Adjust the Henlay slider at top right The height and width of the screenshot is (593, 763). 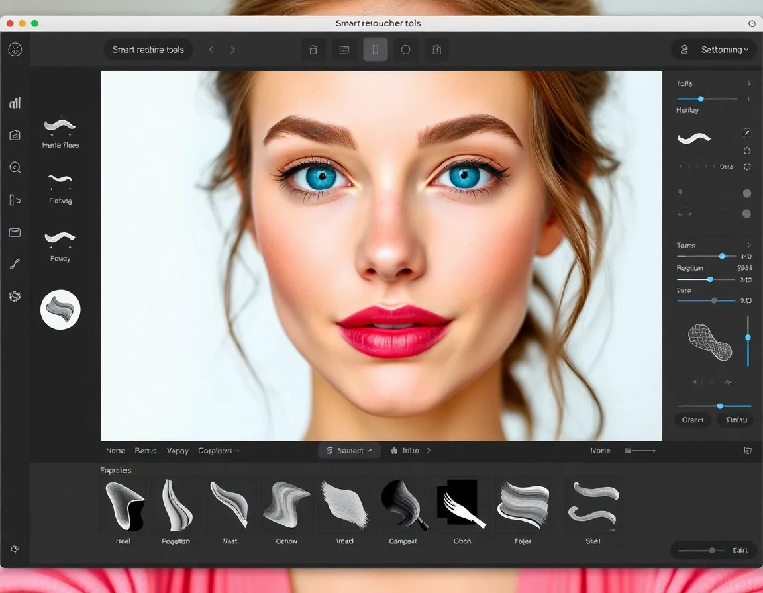(700, 98)
